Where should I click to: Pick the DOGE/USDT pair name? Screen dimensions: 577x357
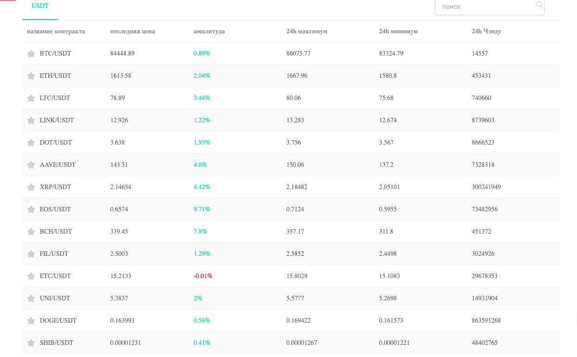(x=58, y=321)
